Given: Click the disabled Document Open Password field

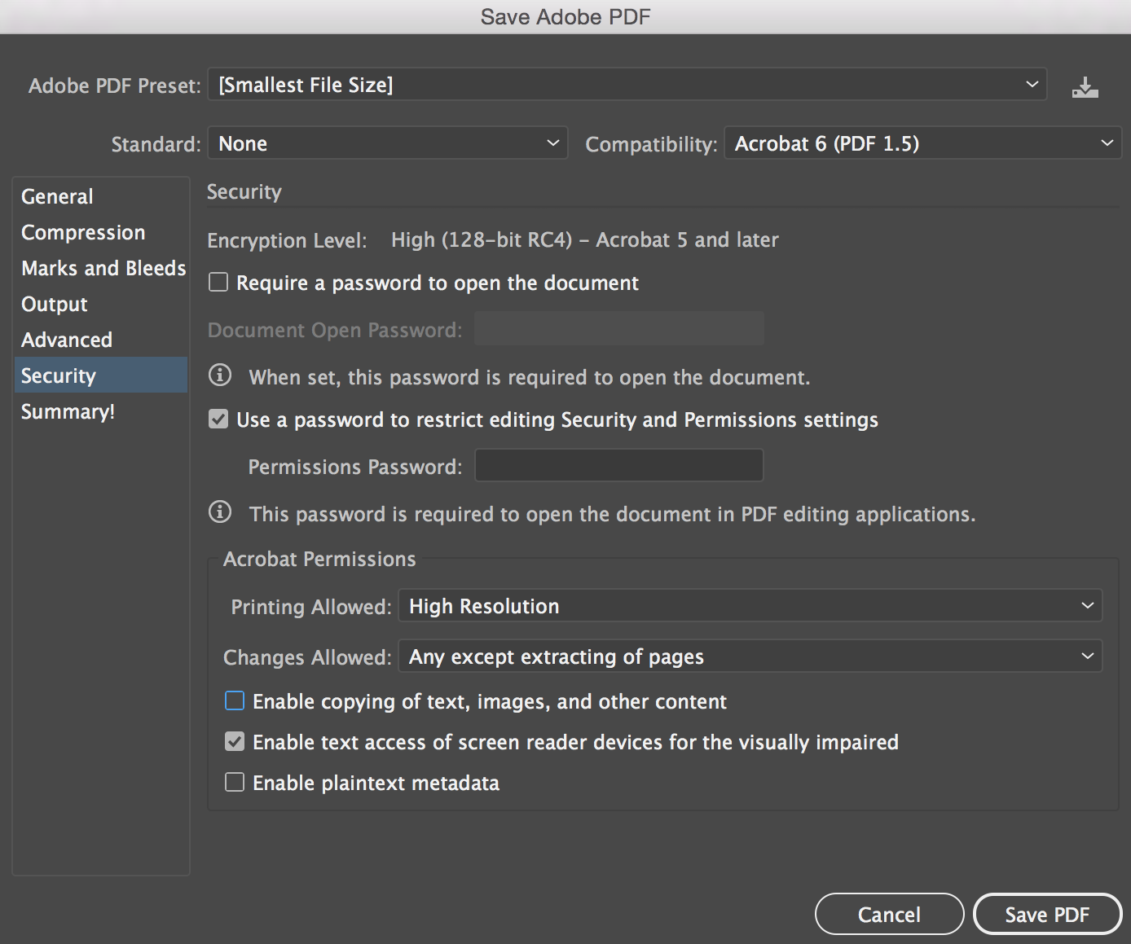Looking at the screenshot, I should coord(619,328).
